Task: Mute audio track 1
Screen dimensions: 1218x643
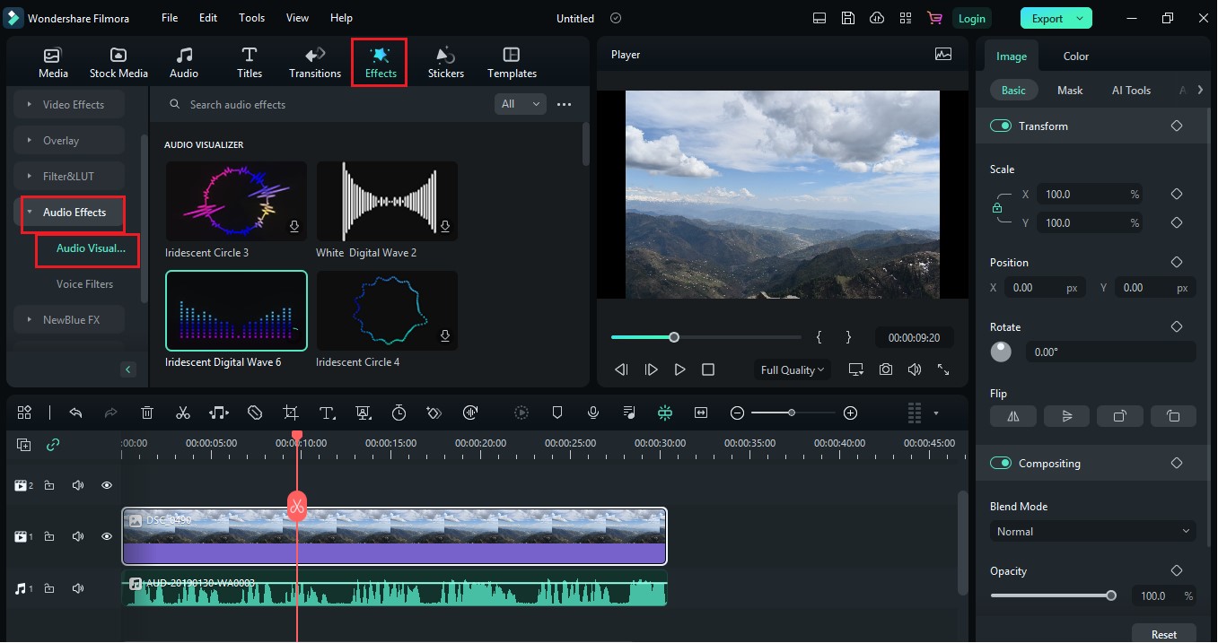Action: coord(78,588)
